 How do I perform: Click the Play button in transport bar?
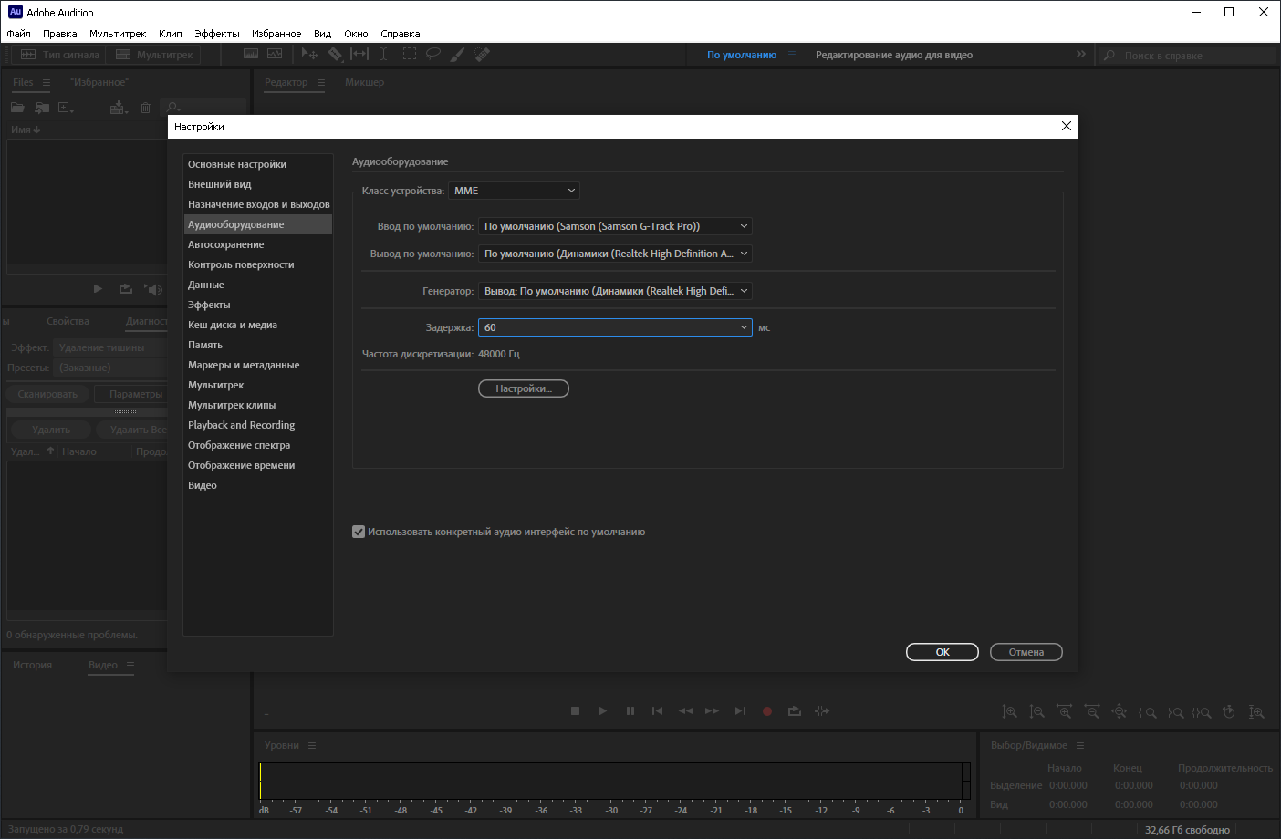point(602,711)
